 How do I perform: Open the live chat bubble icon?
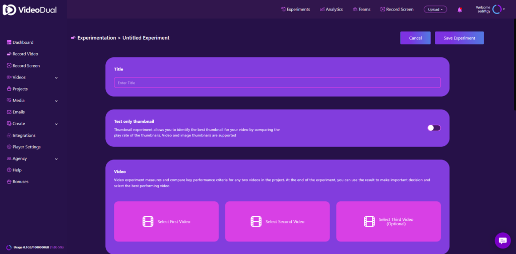pos(502,240)
